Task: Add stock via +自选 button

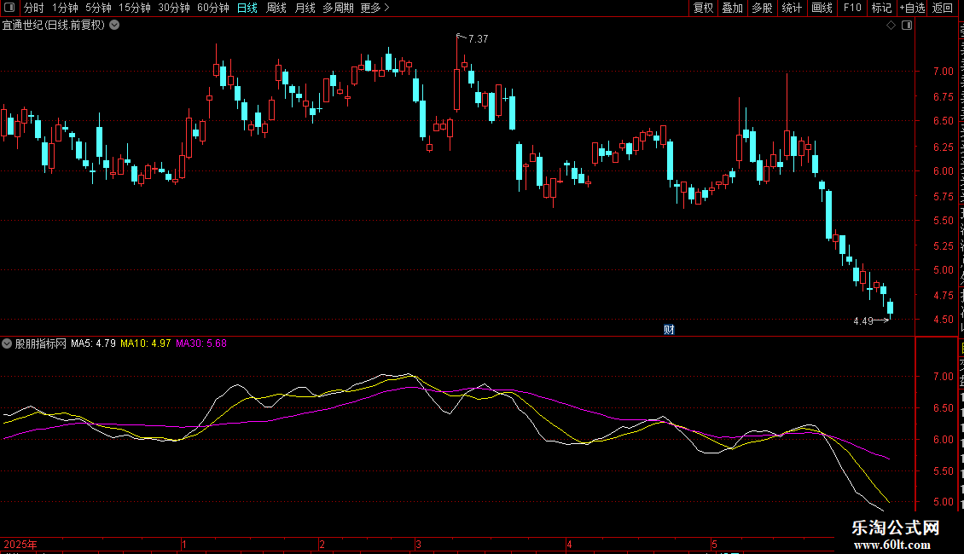Action: (912, 8)
